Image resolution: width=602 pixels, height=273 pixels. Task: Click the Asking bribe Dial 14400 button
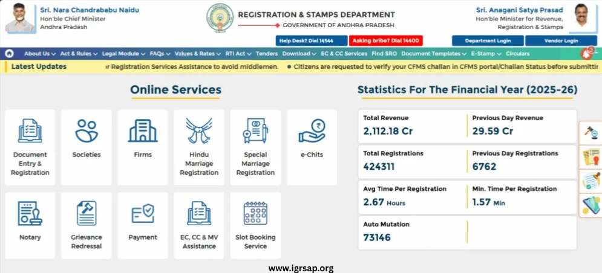pyautogui.click(x=386, y=40)
